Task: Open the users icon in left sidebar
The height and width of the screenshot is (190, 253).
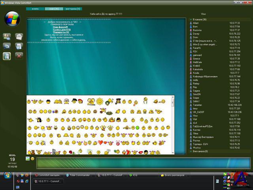Action: click(x=7, y=36)
